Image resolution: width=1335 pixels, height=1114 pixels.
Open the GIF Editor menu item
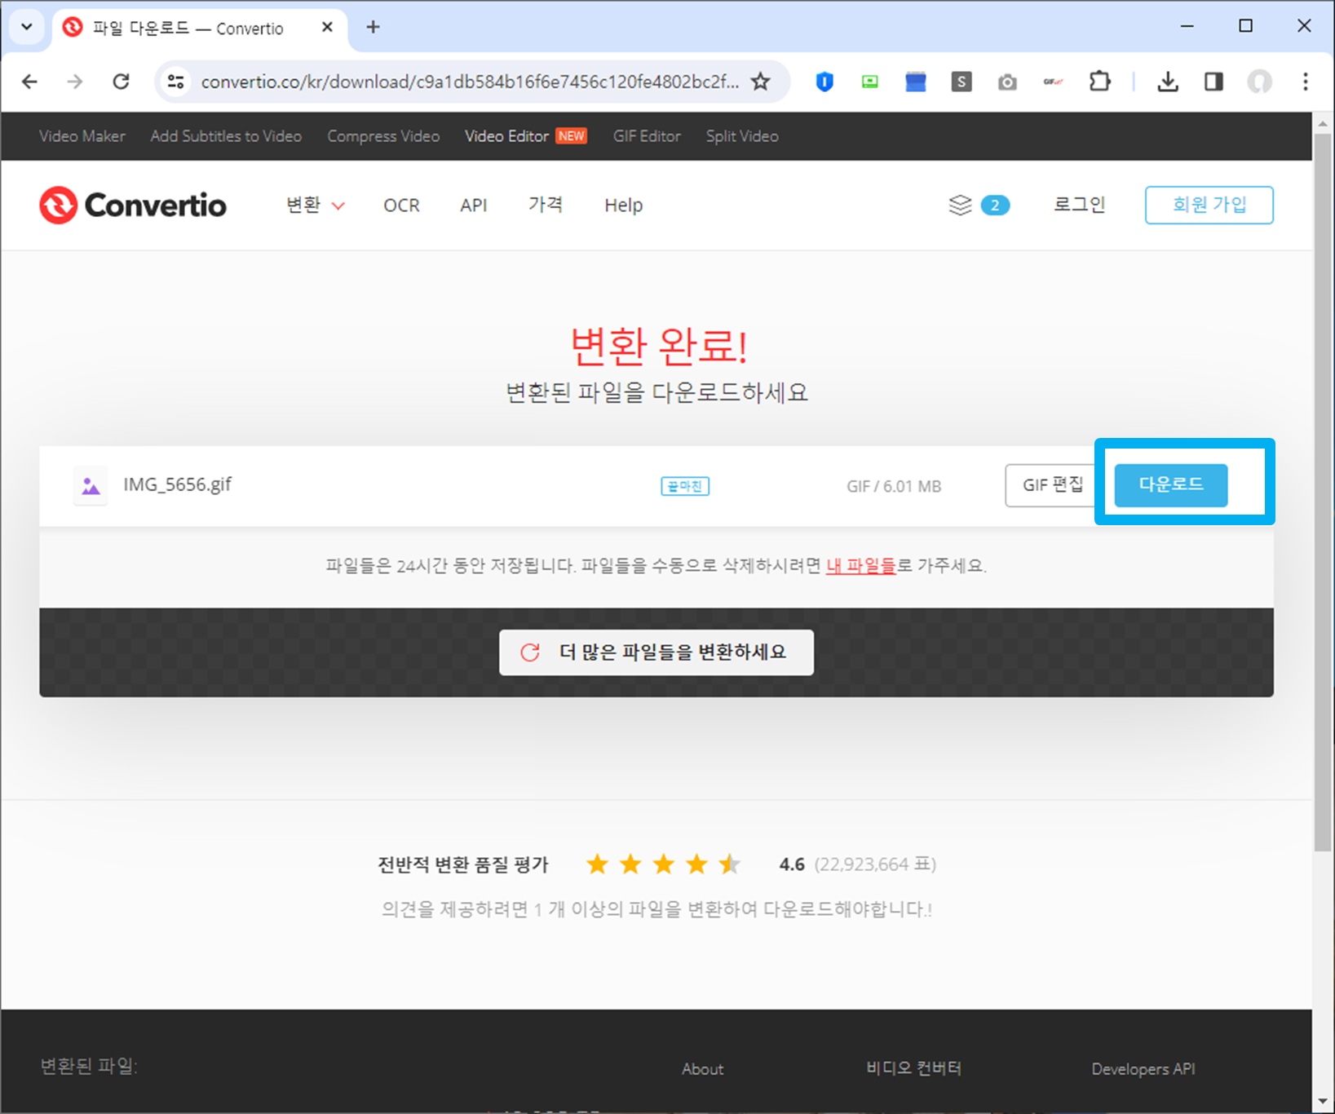pos(647,136)
